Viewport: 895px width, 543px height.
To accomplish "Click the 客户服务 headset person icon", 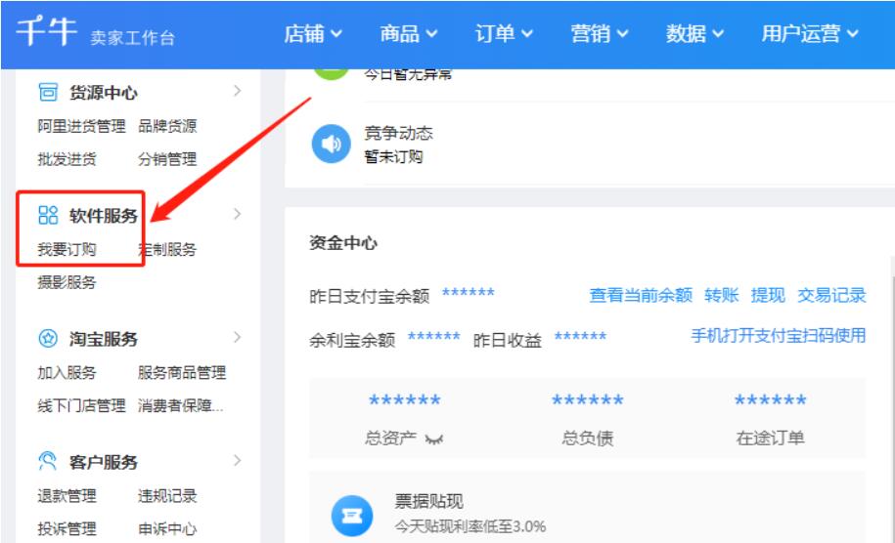I will point(48,461).
